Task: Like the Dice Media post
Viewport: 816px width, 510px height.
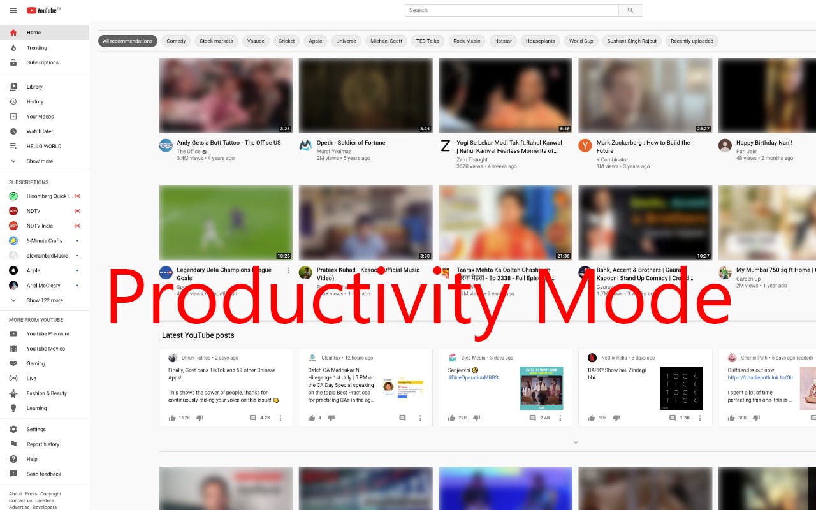Action: click(x=452, y=418)
